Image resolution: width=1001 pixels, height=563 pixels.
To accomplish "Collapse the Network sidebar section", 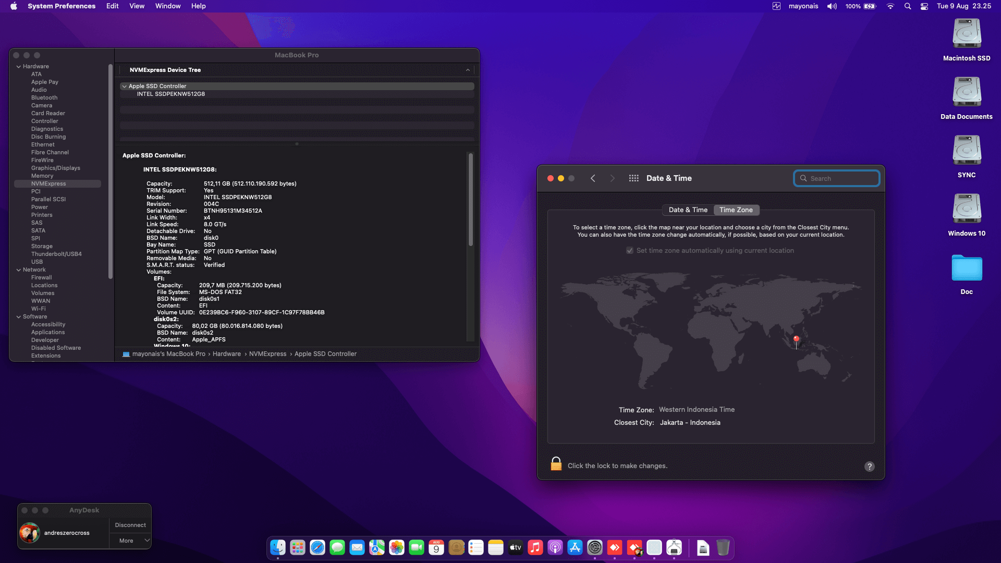I will 19,270.
